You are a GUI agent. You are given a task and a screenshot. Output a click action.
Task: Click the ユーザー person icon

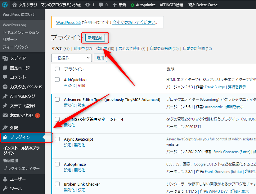(x=5, y=179)
